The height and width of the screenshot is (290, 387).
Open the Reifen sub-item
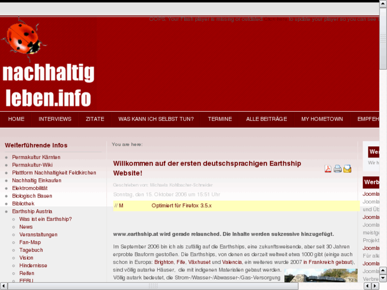point(27,273)
